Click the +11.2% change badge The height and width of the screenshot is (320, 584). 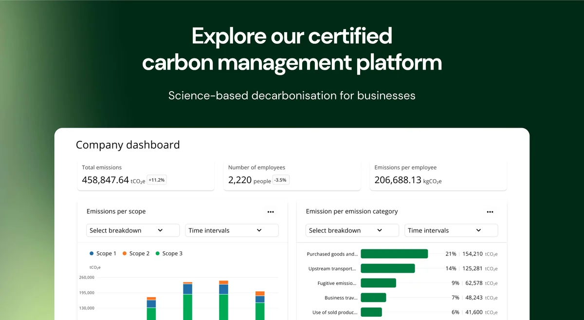tap(157, 180)
